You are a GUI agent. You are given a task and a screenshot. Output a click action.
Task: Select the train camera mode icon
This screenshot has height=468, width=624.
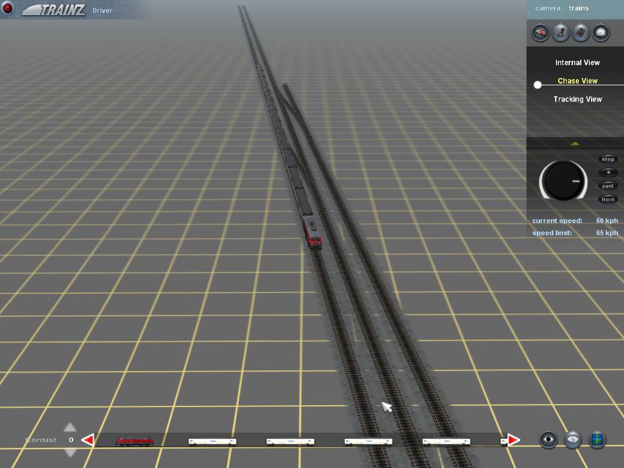(x=541, y=32)
